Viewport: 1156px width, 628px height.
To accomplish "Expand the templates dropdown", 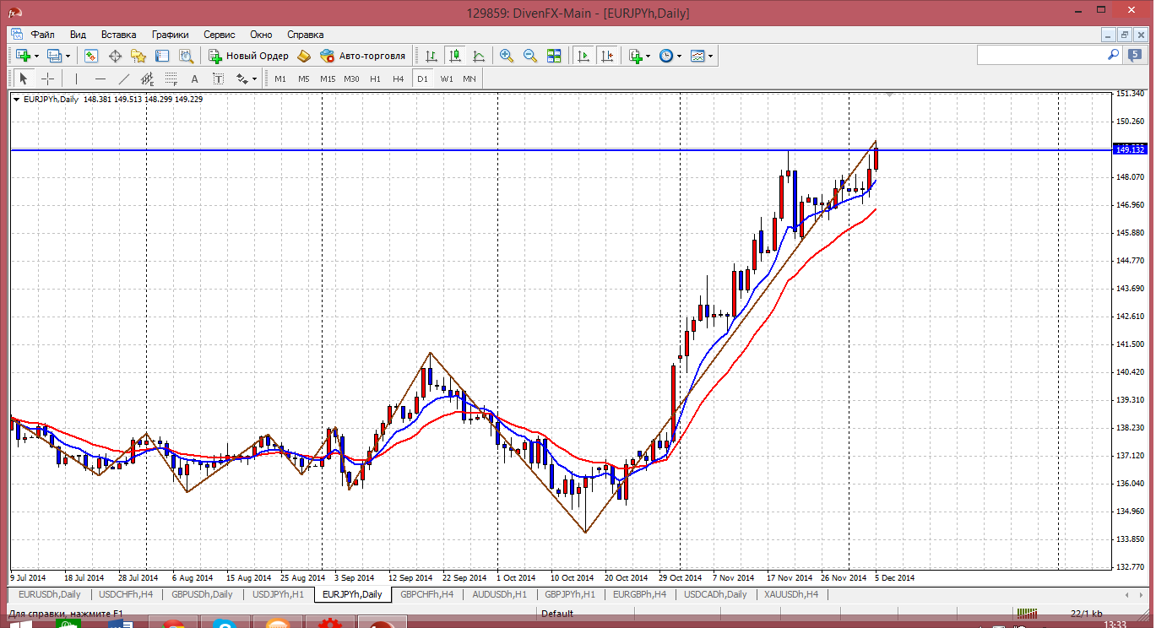I will click(x=711, y=56).
